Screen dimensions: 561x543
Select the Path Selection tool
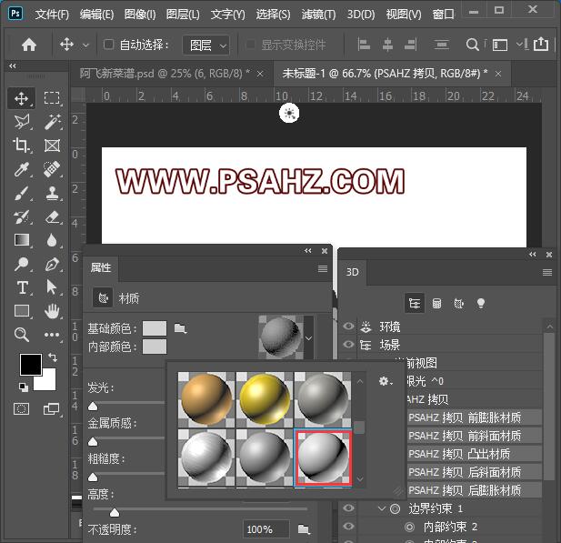[x=52, y=287]
